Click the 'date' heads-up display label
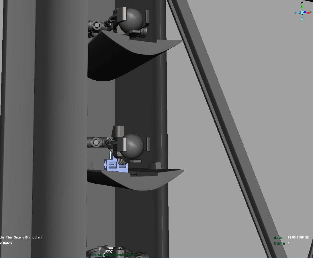 (278, 238)
